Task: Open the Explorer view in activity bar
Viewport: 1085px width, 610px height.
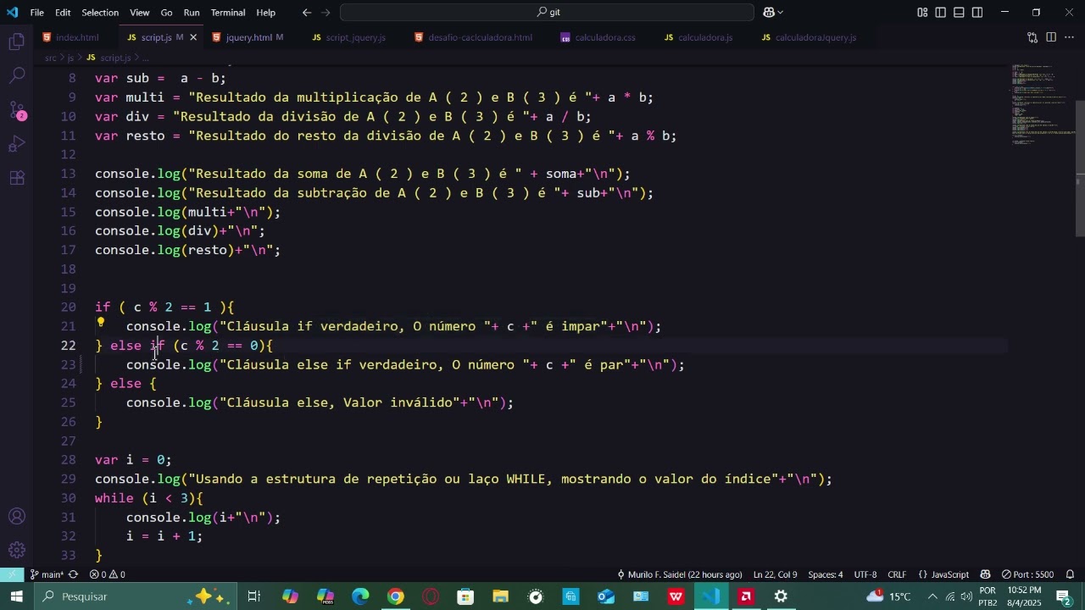Action: (x=16, y=42)
